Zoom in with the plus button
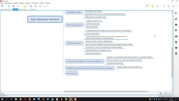This screenshot has height=101, width=179. pos(169,93)
